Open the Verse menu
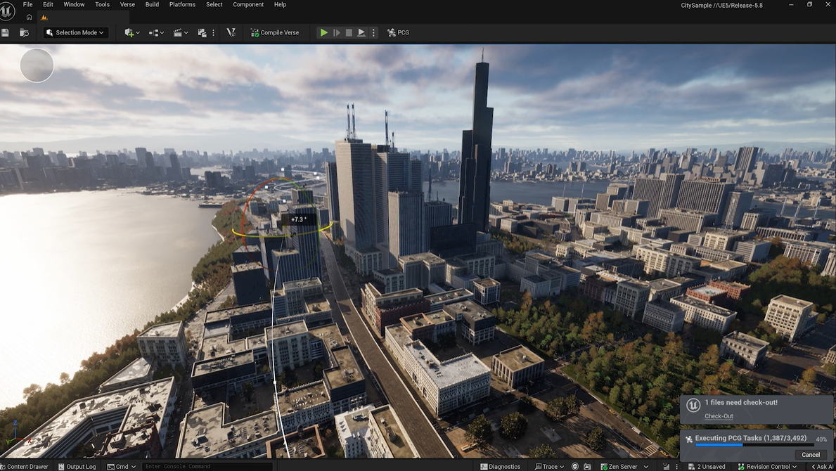 127,4
